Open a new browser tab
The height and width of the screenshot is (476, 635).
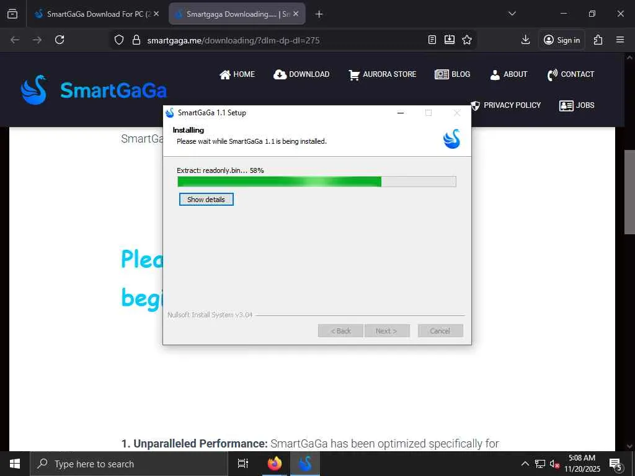(319, 14)
